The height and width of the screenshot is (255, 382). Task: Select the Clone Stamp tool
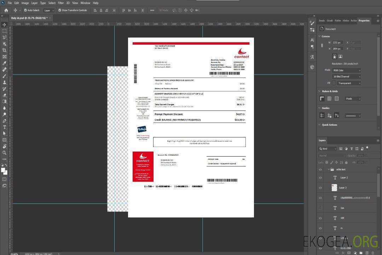point(4,82)
